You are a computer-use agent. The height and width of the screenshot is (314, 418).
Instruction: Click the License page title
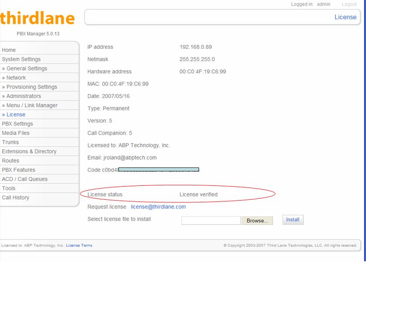pyautogui.click(x=345, y=17)
